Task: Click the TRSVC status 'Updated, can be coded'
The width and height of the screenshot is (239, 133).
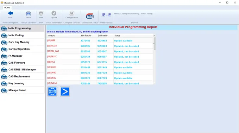Action: click(126, 57)
